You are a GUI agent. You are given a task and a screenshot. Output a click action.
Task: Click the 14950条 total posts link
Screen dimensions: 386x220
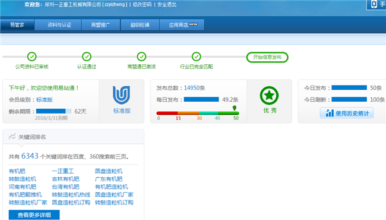tap(194, 88)
